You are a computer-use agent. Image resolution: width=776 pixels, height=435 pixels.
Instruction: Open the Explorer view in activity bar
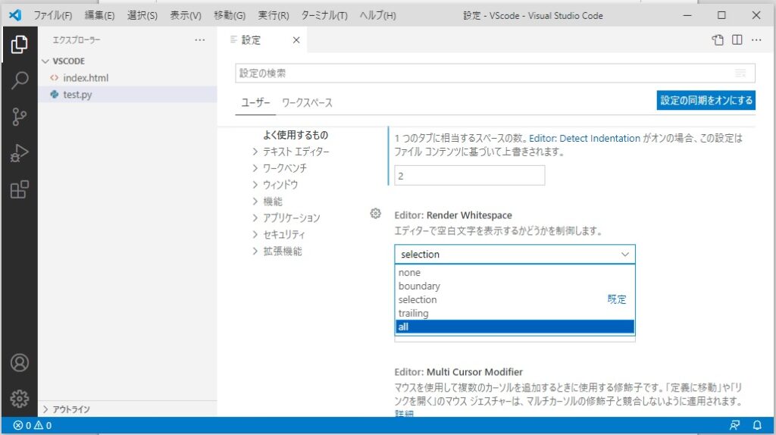(19, 45)
